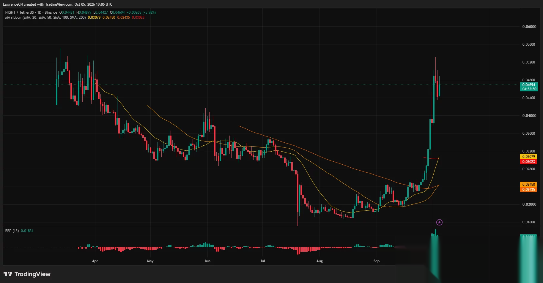
Task: Click the BBP value 0.01831 in legend
Action: 27,231
